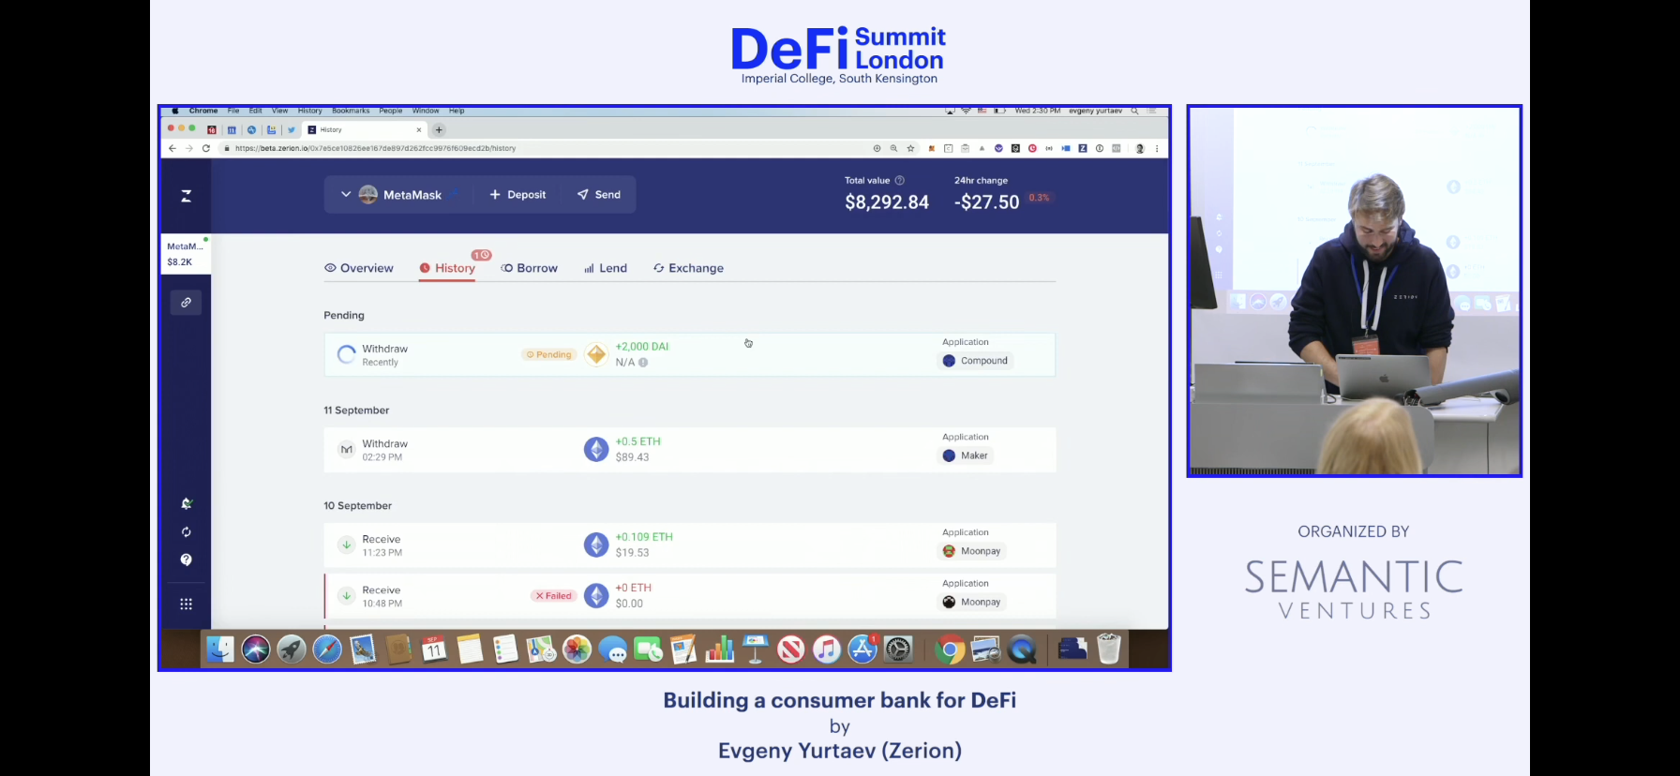1680x776 pixels.
Task: Click the Chrome reload button
Action: tap(206, 148)
